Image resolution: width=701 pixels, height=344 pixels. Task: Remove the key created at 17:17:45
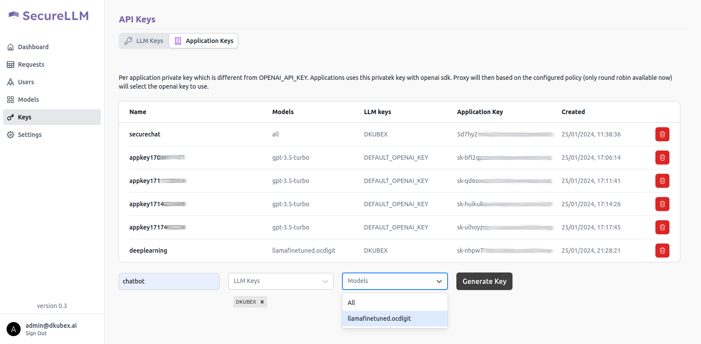(662, 227)
